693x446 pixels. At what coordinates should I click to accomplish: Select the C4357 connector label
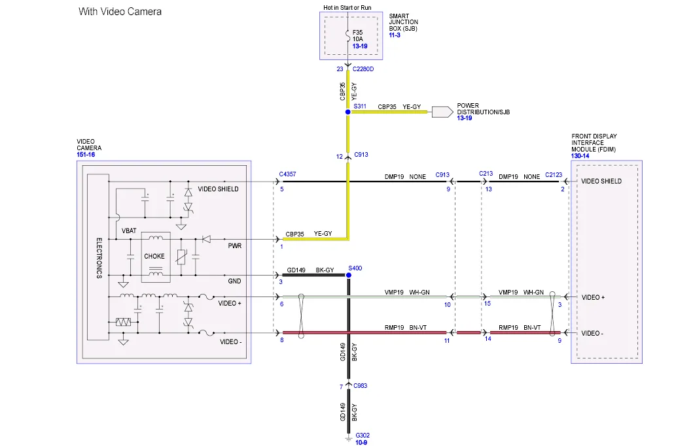pos(287,174)
